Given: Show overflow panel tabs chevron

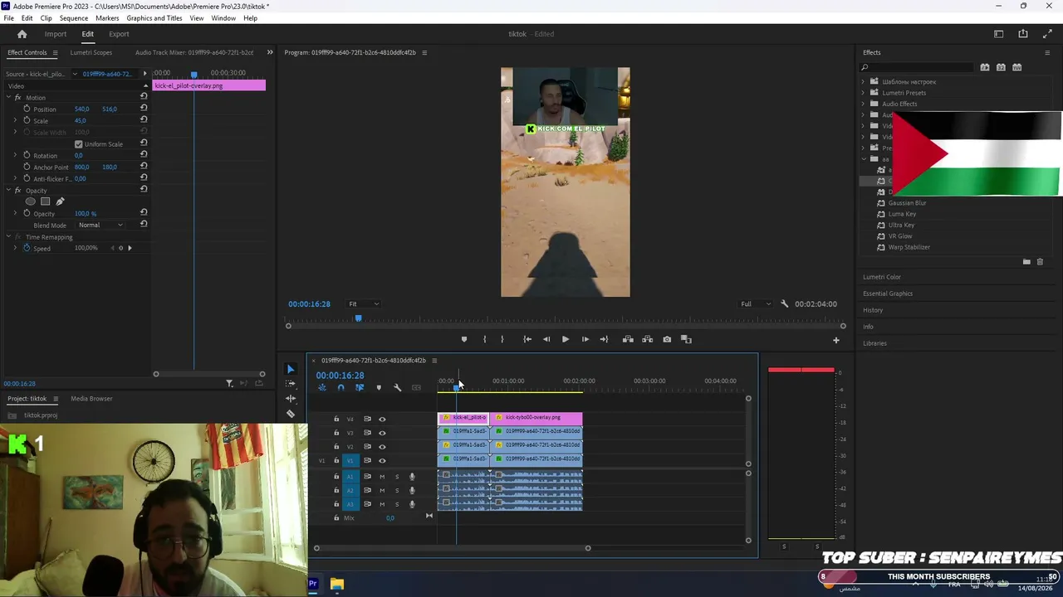Looking at the screenshot, I should point(270,52).
